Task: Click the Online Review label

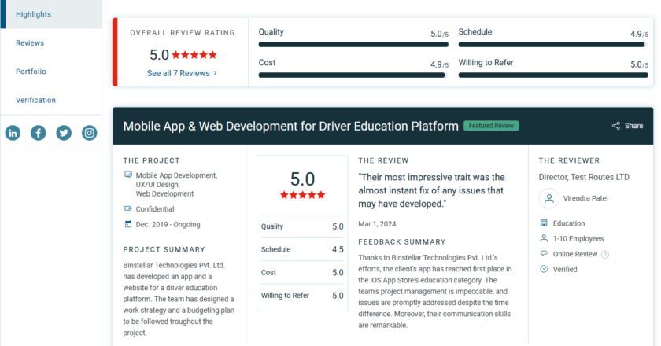Action: click(x=575, y=254)
